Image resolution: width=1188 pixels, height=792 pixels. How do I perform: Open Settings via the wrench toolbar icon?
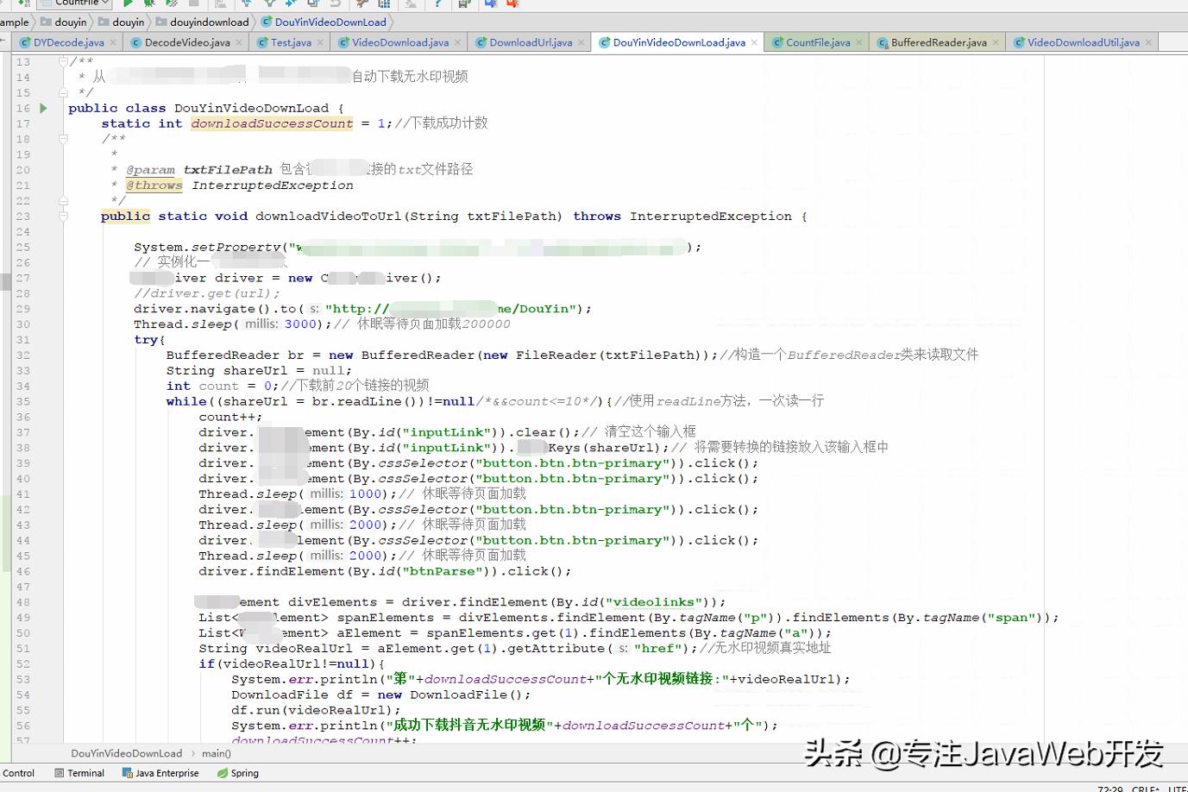[x=361, y=4]
